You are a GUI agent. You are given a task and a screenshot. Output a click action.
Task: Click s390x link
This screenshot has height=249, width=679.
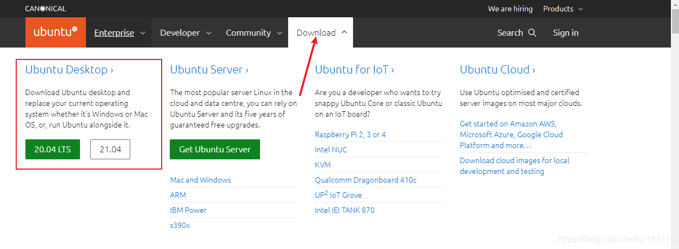tap(180, 225)
